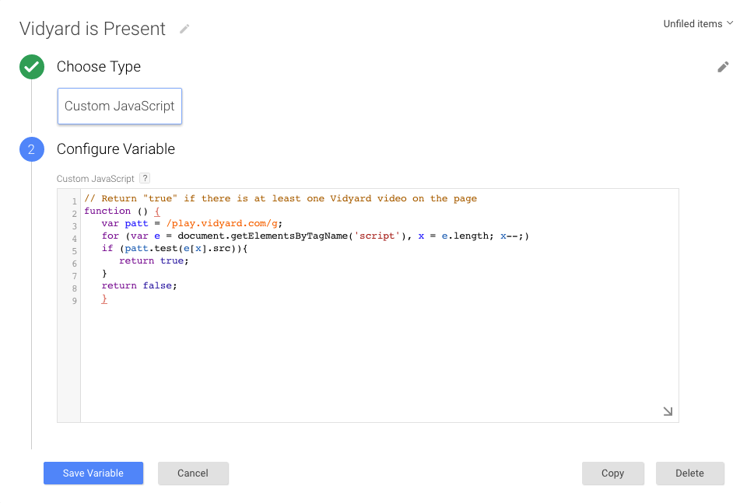
Task: Click the 'return false;' line
Action: point(139,286)
